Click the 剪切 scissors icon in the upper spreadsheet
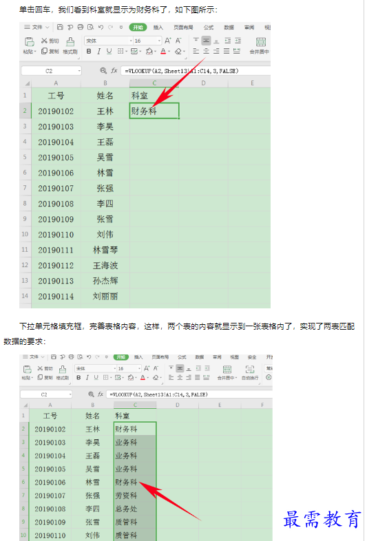 44,41
